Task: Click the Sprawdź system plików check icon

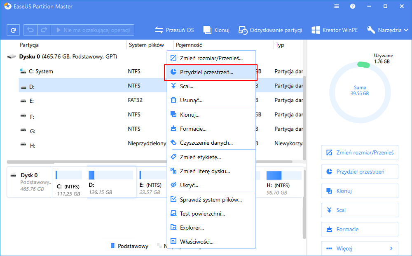Action: click(173, 199)
